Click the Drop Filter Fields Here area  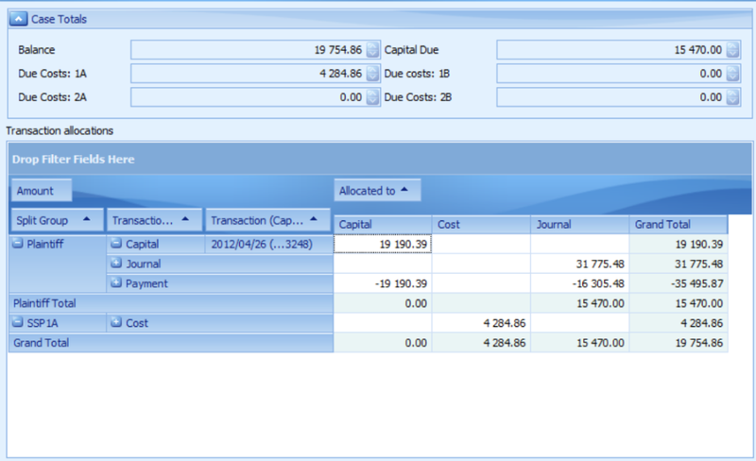tap(380, 159)
